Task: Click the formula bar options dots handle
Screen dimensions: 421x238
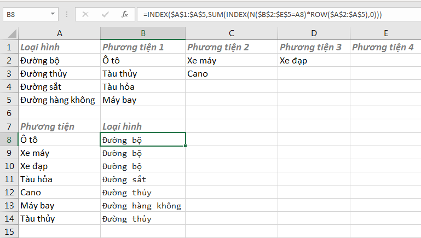Action: pos(68,14)
